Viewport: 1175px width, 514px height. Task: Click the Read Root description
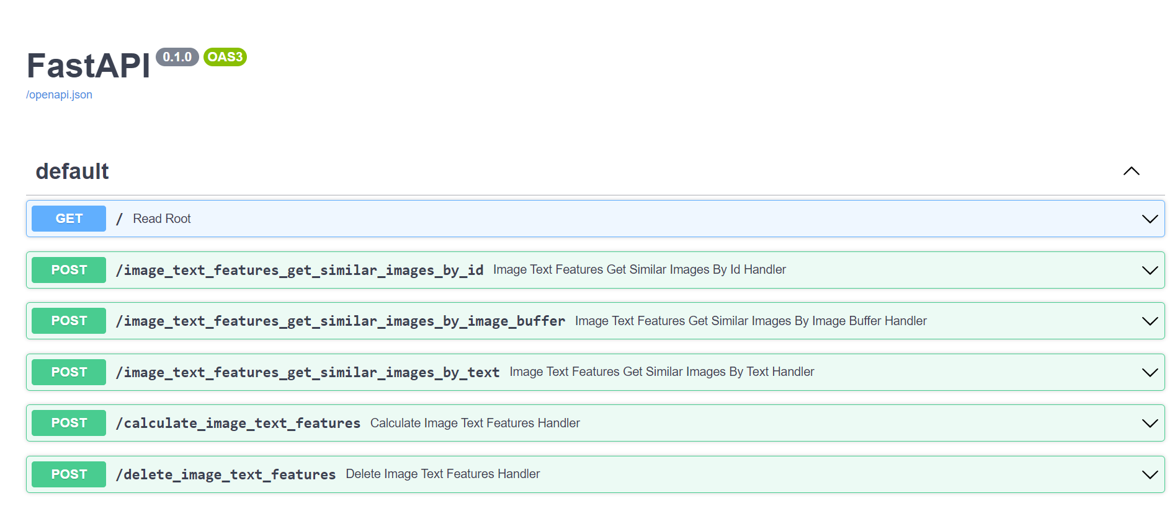[x=161, y=219]
